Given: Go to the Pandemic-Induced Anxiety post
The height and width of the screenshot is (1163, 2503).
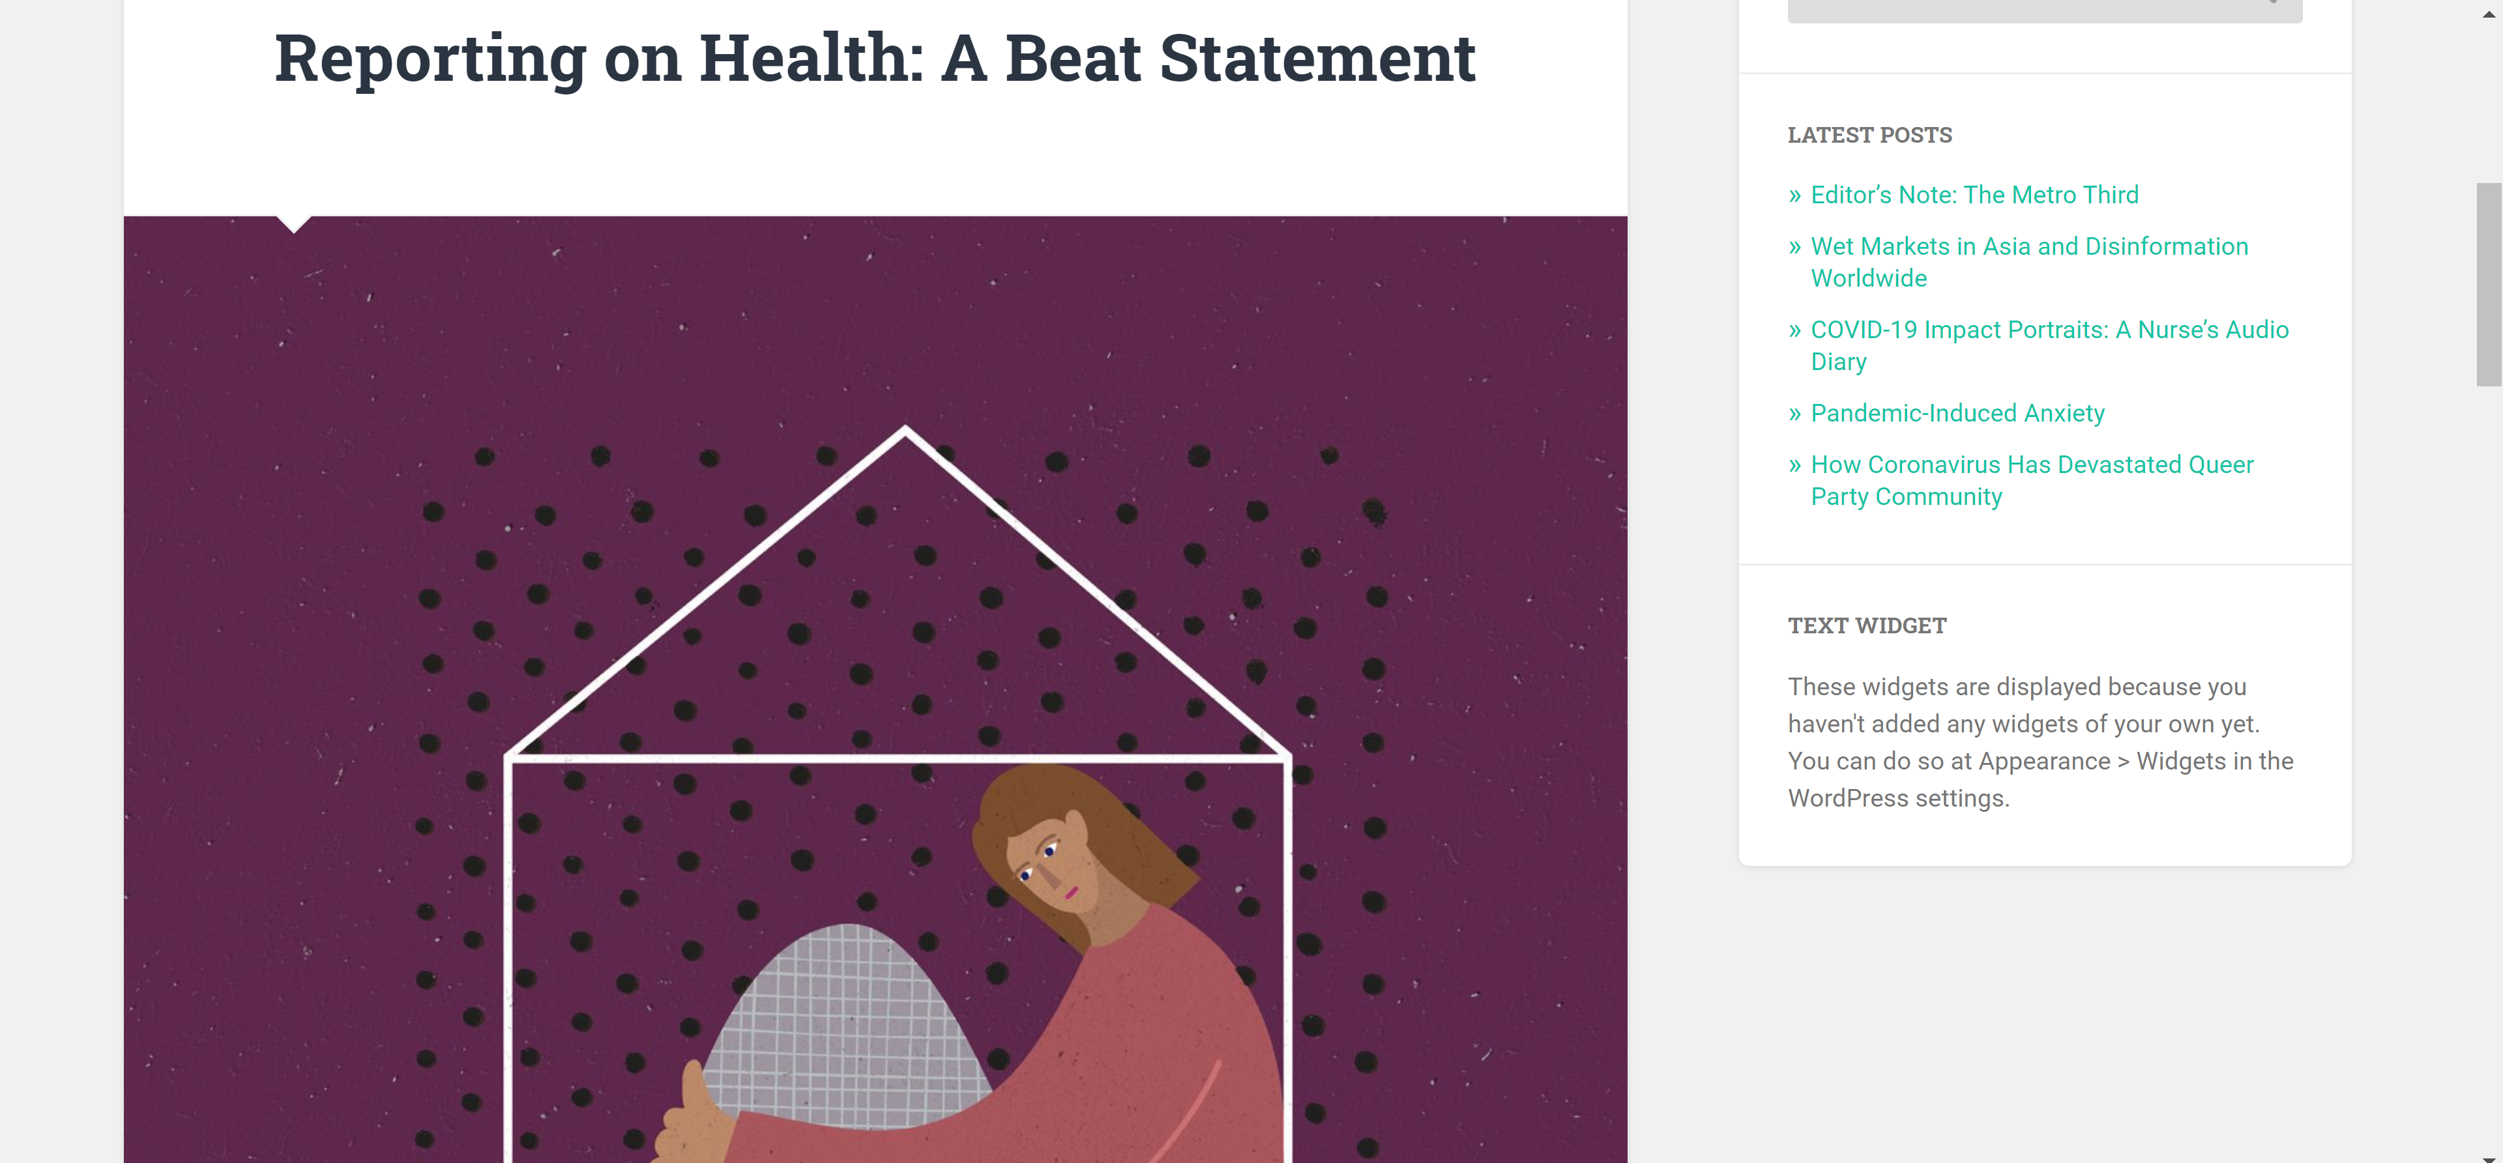Looking at the screenshot, I should point(1957,414).
